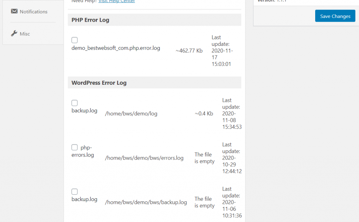Click the ~462.77 Kb file size text
Screen dimensions: 359x222
189,50
